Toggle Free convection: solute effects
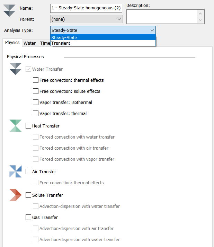This screenshot has height=247, width=214. [36, 91]
